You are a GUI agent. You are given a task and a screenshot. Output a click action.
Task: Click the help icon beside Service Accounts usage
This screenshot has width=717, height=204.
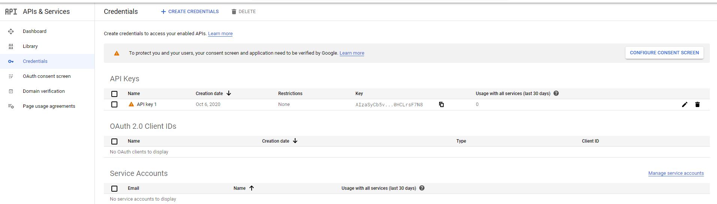(422, 188)
